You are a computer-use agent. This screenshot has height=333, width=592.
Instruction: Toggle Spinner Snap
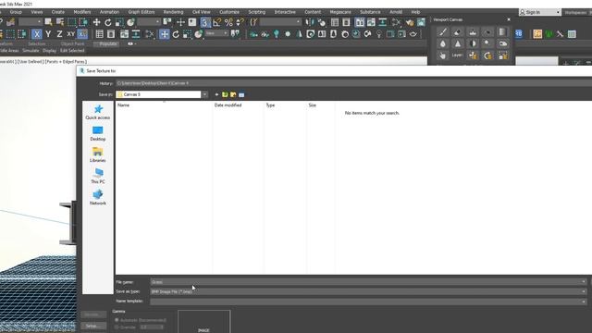tap(240, 22)
